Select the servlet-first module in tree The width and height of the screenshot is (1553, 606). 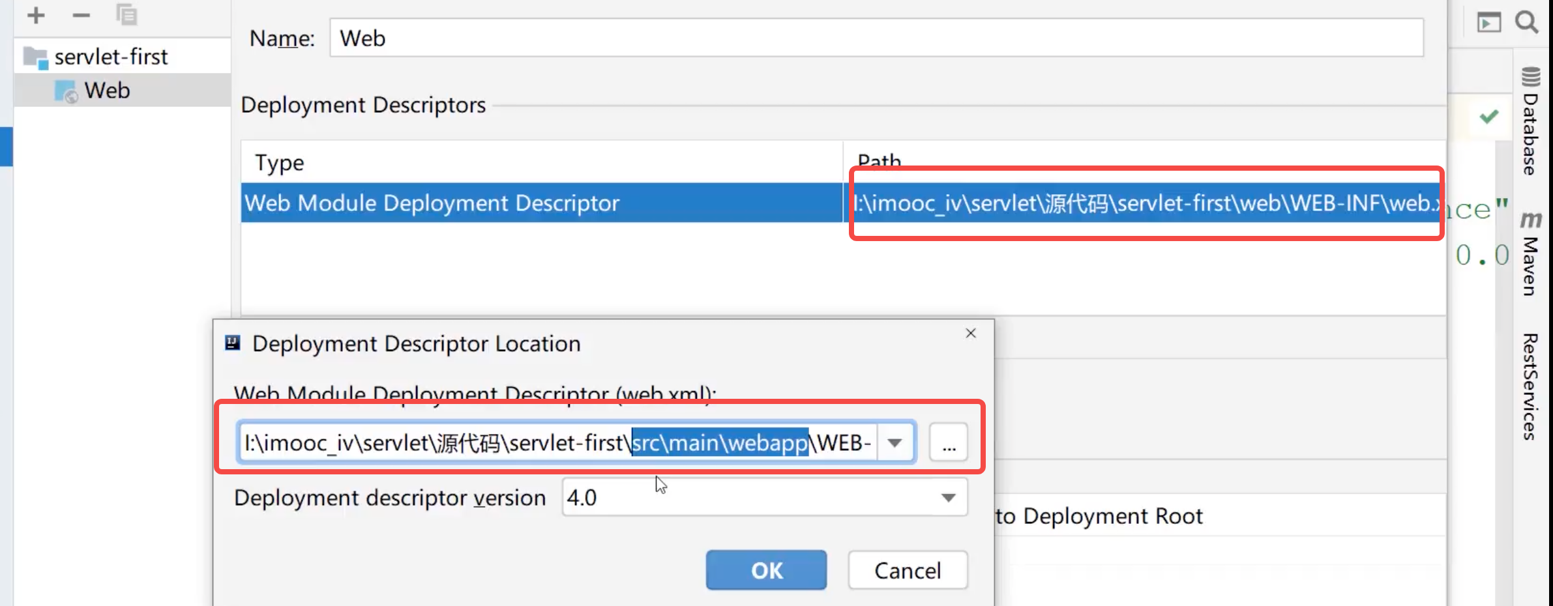tap(111, 57)
